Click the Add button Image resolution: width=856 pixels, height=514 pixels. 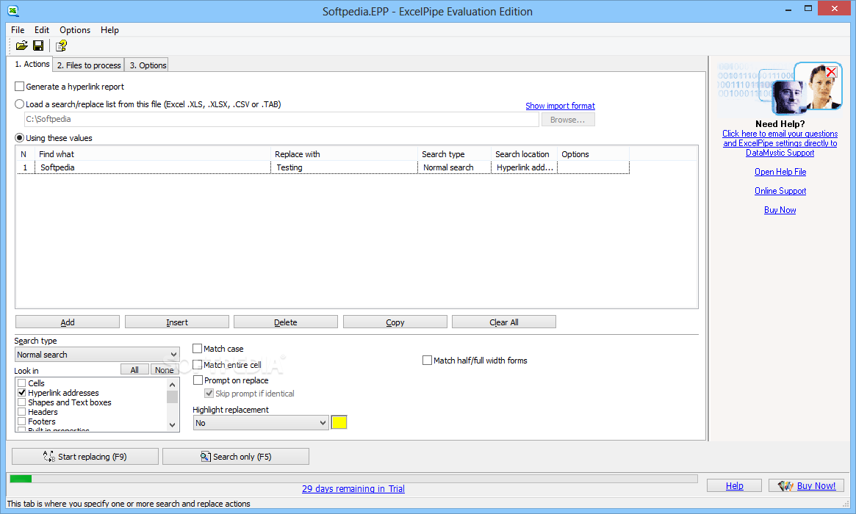coord(67,322)
